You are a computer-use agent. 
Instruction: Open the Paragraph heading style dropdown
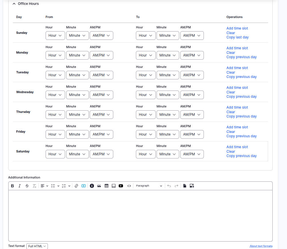tap(149, 186)
